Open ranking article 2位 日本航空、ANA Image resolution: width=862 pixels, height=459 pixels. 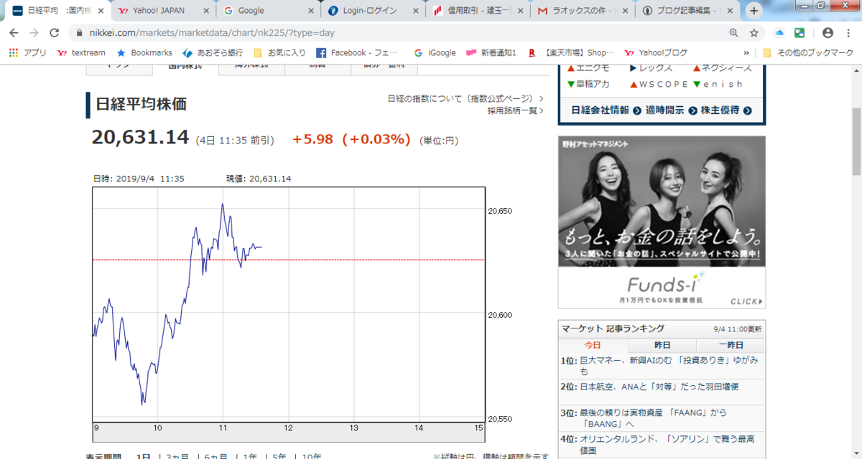[x=659, y=387]
